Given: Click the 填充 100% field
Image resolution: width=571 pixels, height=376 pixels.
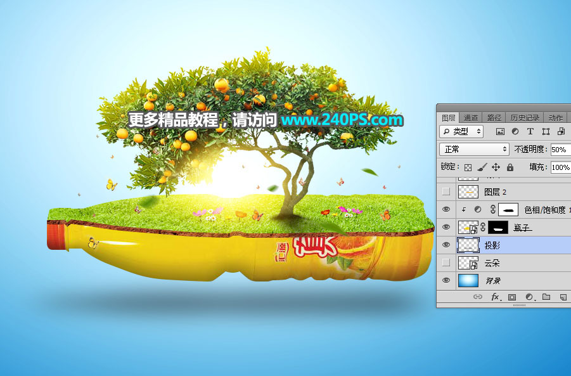Looking at the screenshot, I should tap(560, 167).
